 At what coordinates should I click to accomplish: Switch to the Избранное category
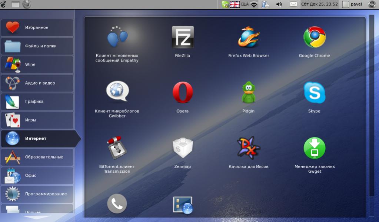37,27
